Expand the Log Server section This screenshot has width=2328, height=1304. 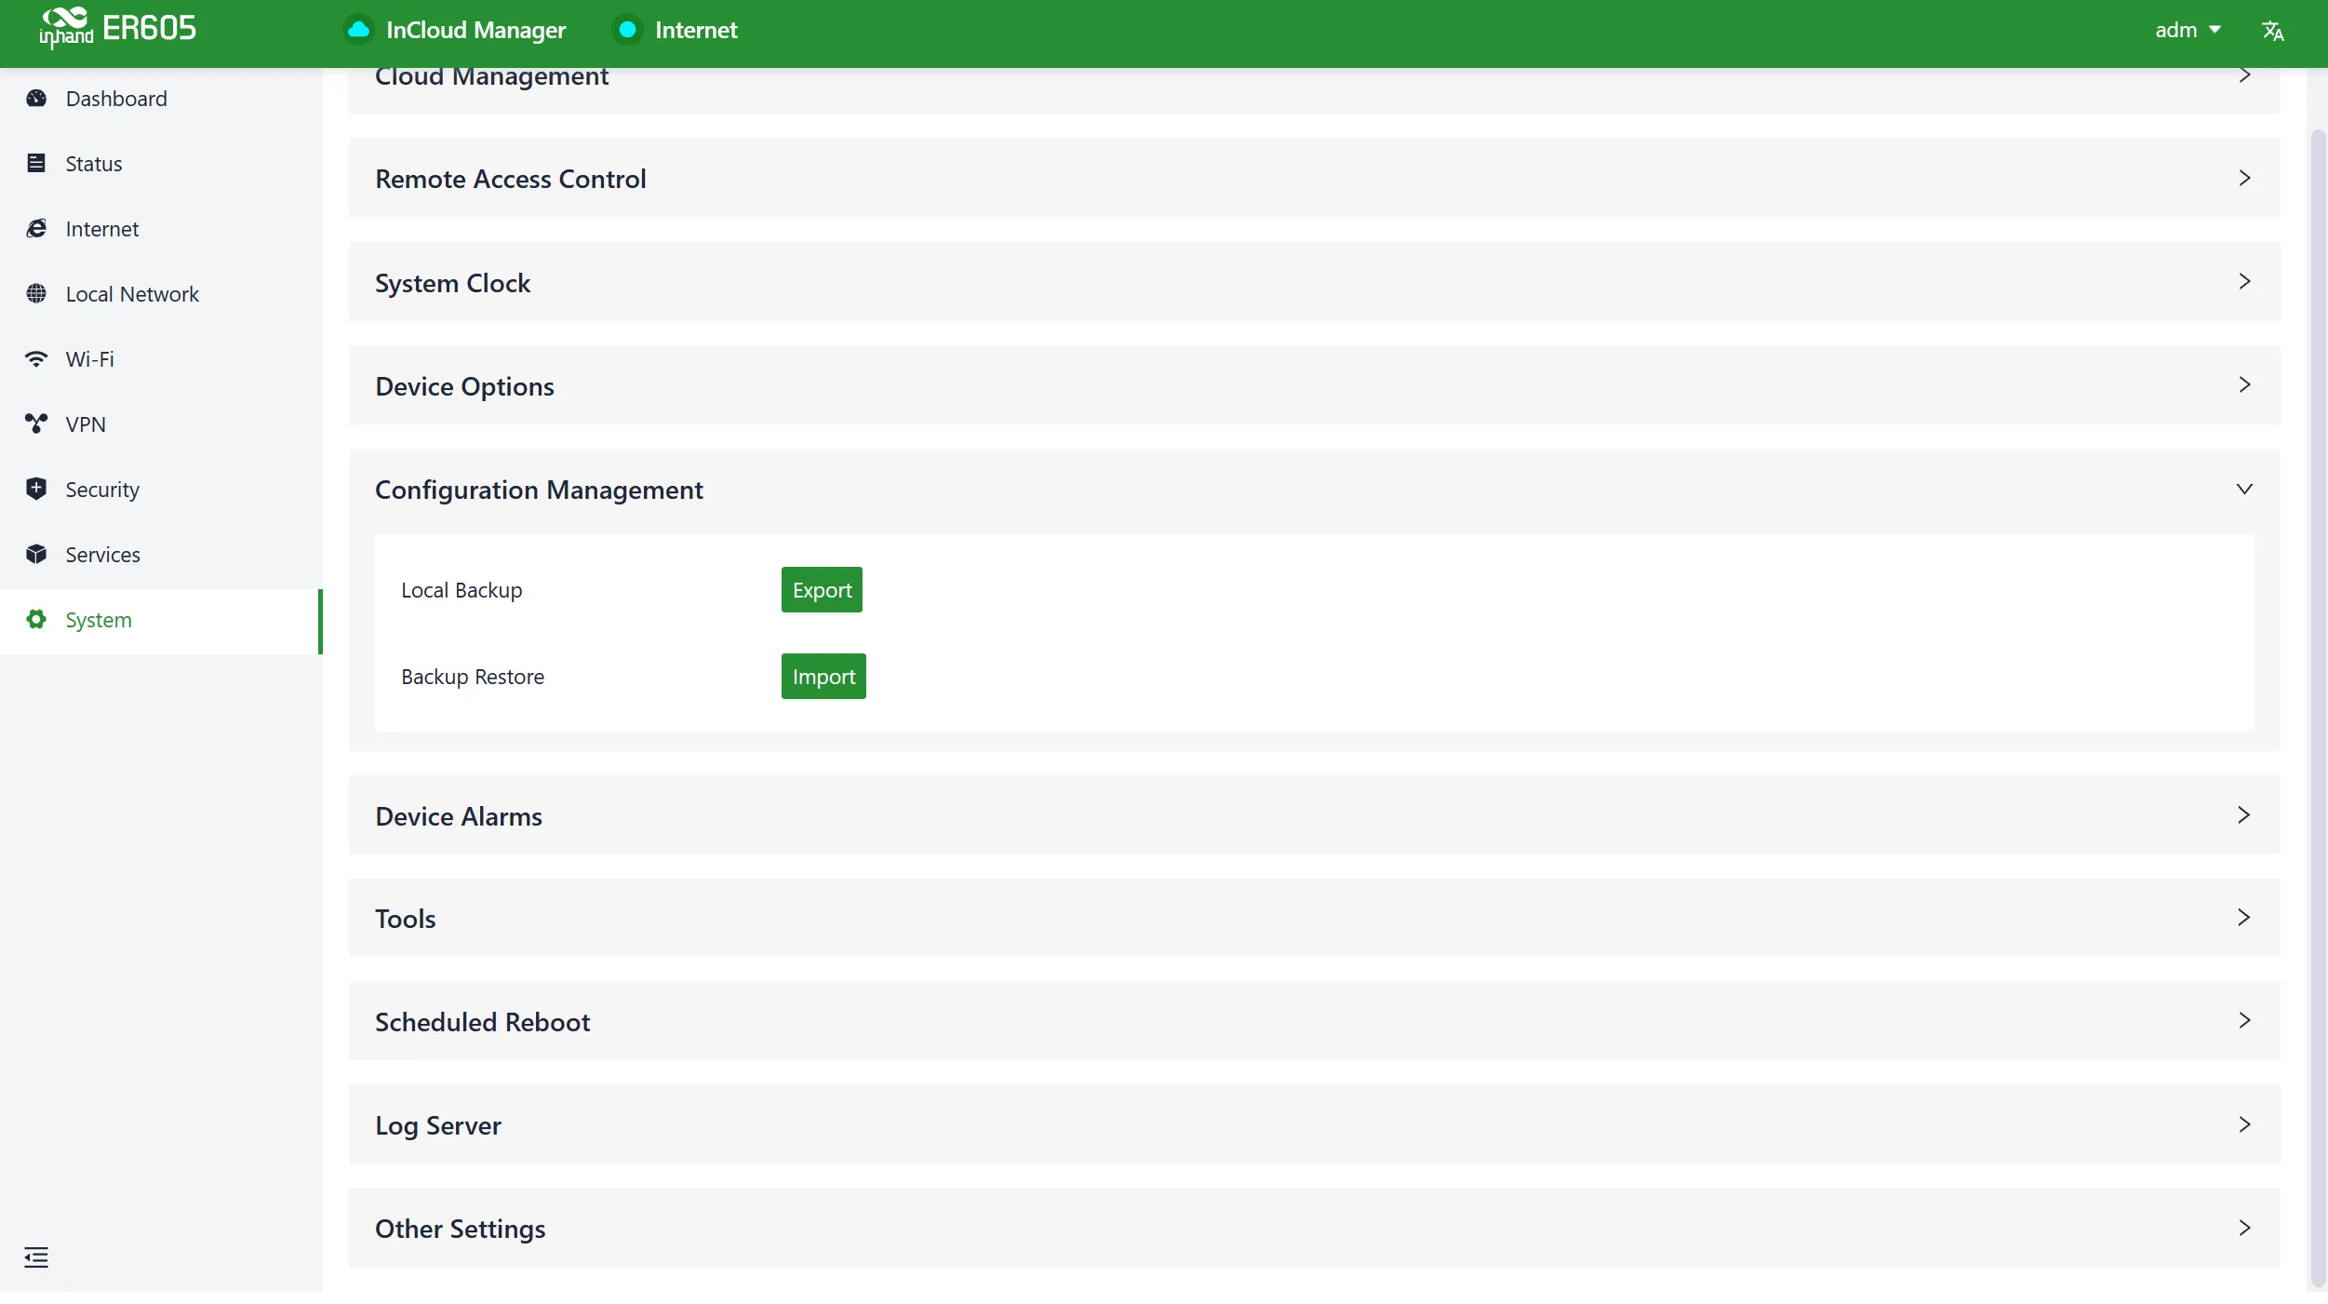pyautogui.click(x=1314, y=1124)
